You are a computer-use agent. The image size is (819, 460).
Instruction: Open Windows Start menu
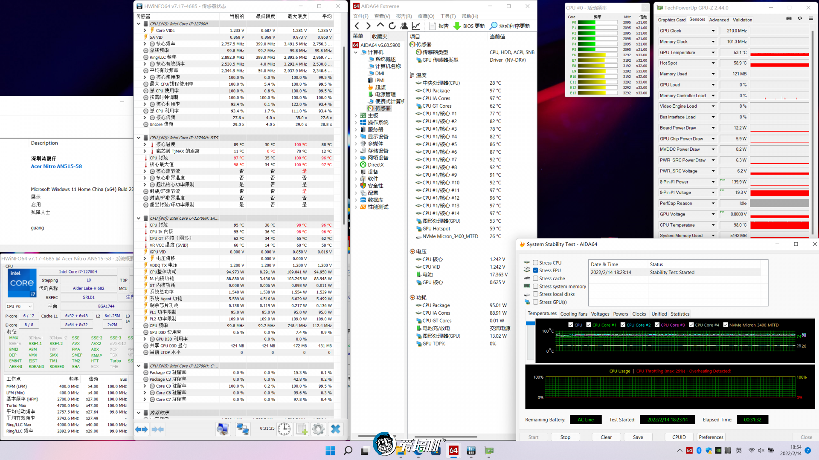click(330, 450)
